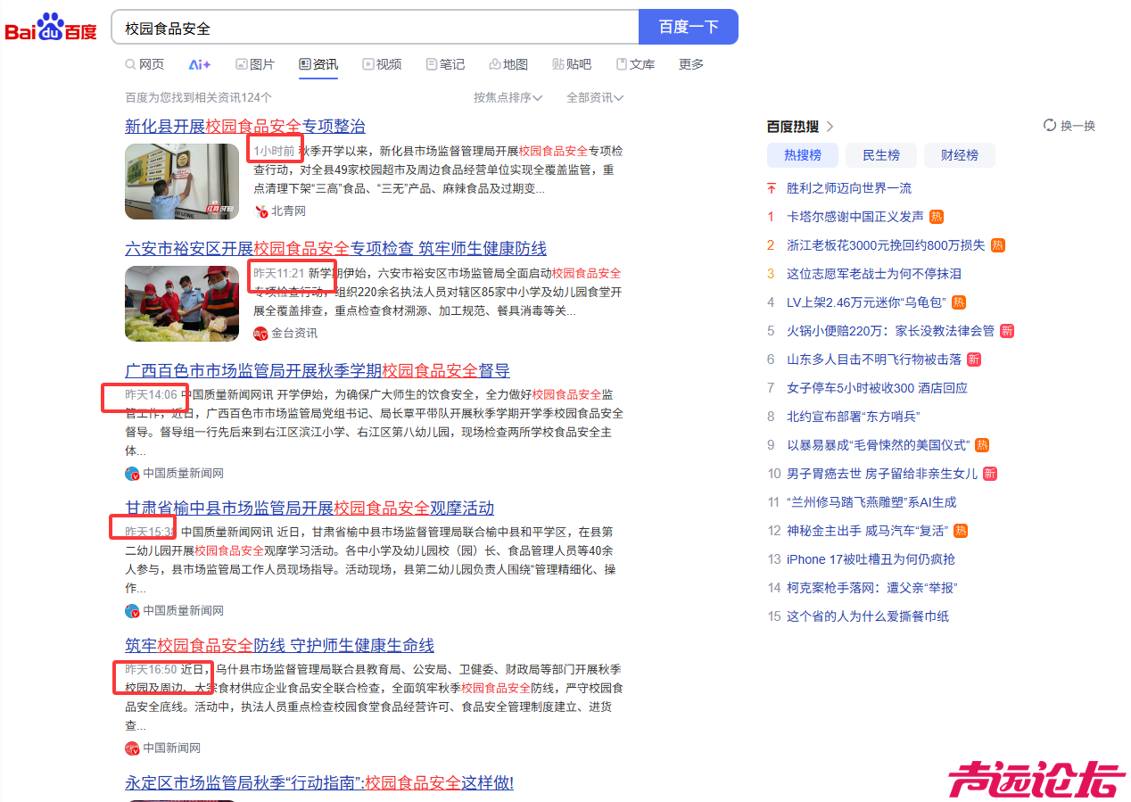The height and width of the screenshot is (802, 1131).
Task: Open the 甘肃省榆中县市场监管局 观摩活动 headline
Action: [x=310, y=508]
